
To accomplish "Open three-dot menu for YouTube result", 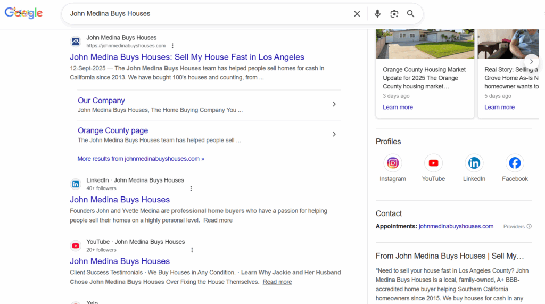I will [x=192, y=250].
